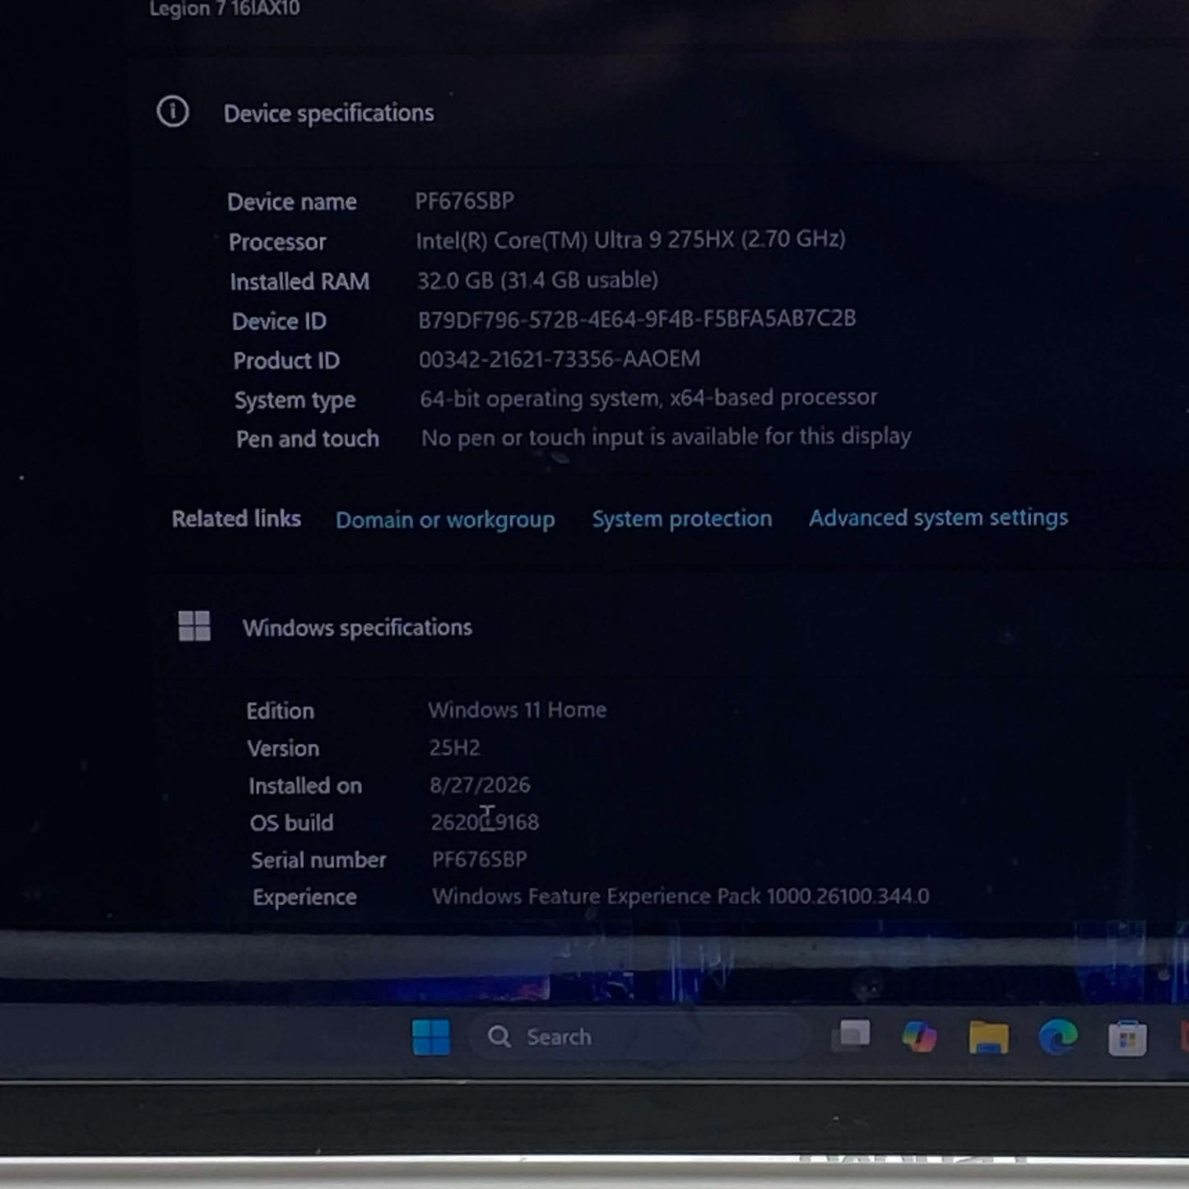1189x1189 pixels.
Task: Click the Device specifications info icon
Action: point(173,111)
